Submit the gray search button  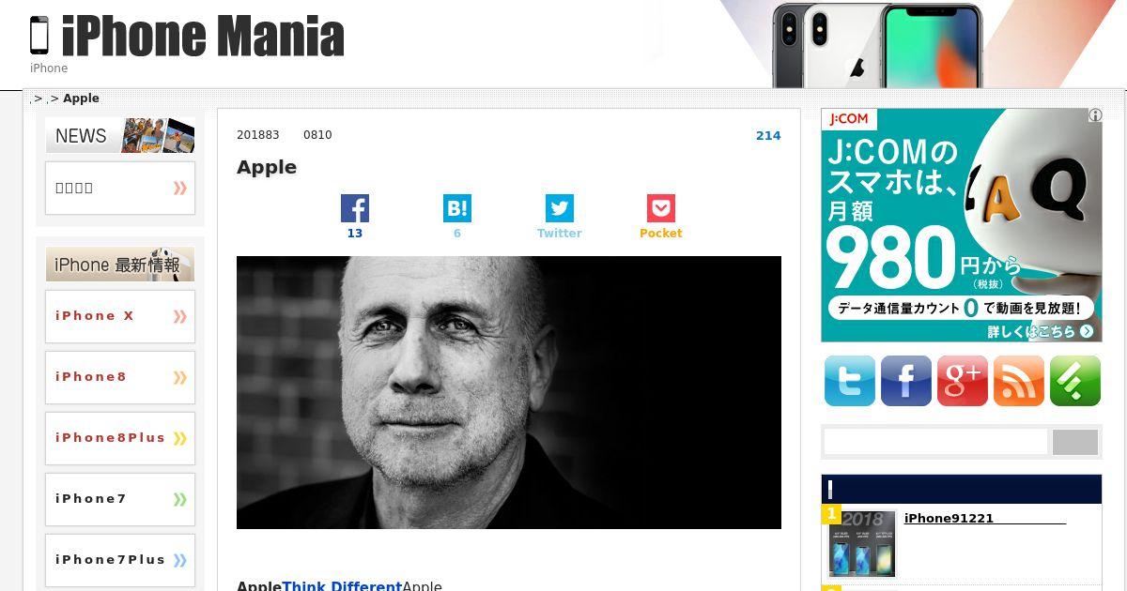(x=1075, y=442)
